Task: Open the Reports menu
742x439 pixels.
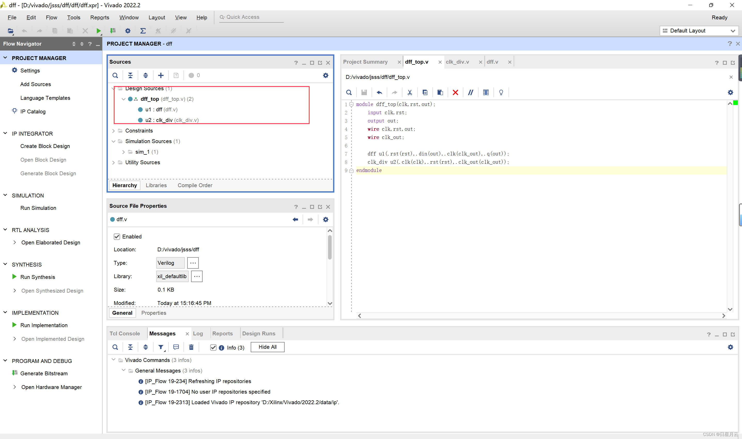Action: coord(99,18)
